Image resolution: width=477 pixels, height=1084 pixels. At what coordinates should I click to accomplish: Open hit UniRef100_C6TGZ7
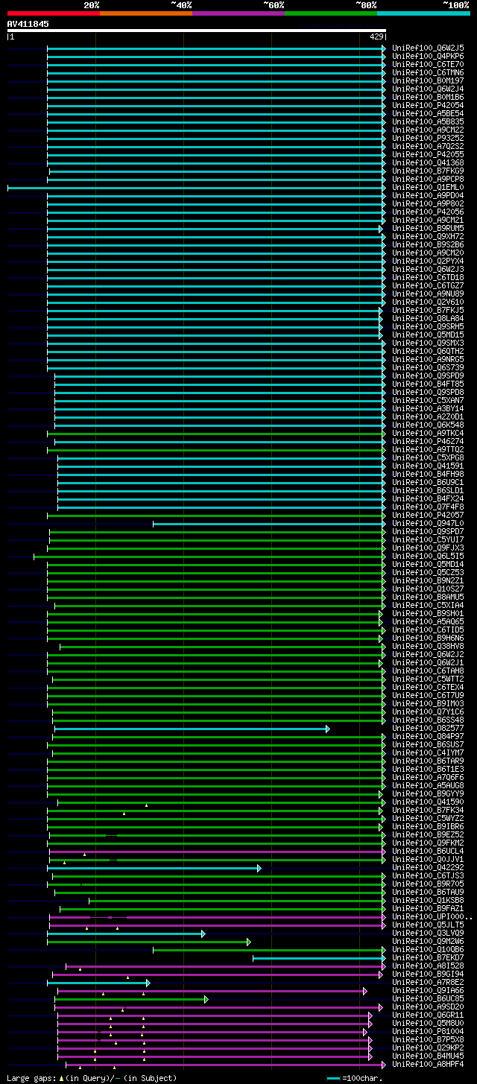[x=428, y=285]
